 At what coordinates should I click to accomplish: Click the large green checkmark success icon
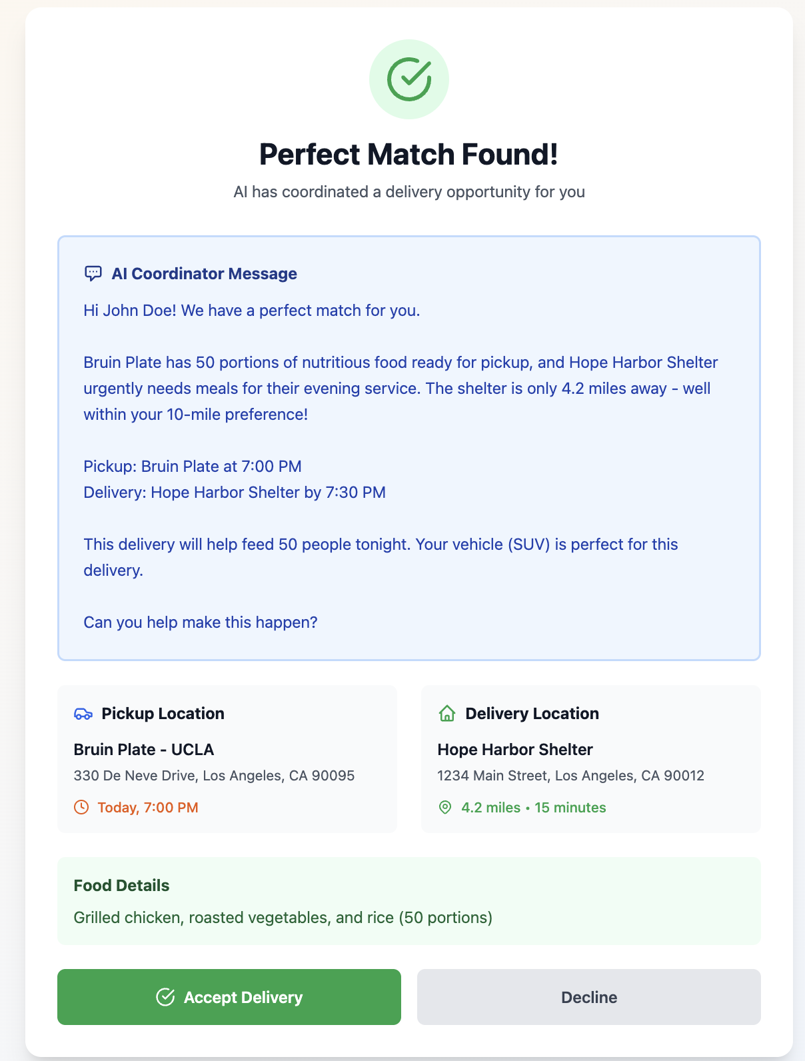[409, 79]
